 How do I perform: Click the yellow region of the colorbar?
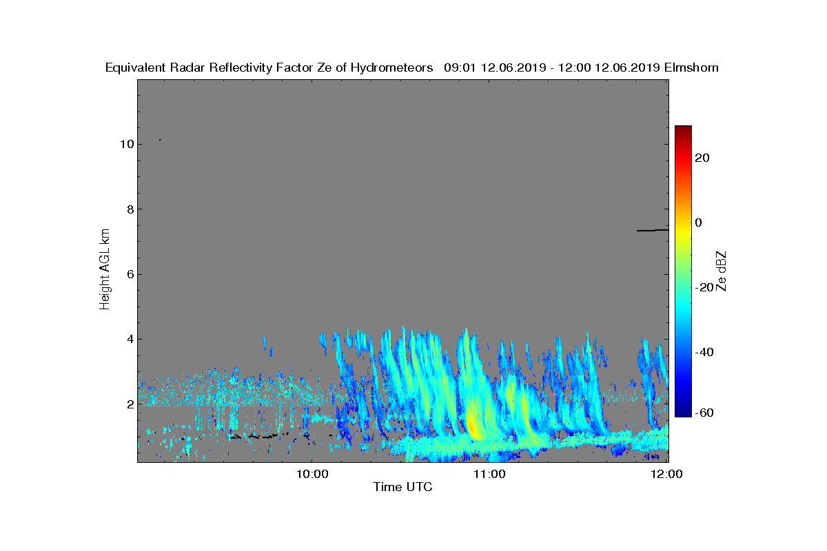[x=683, y=232]
